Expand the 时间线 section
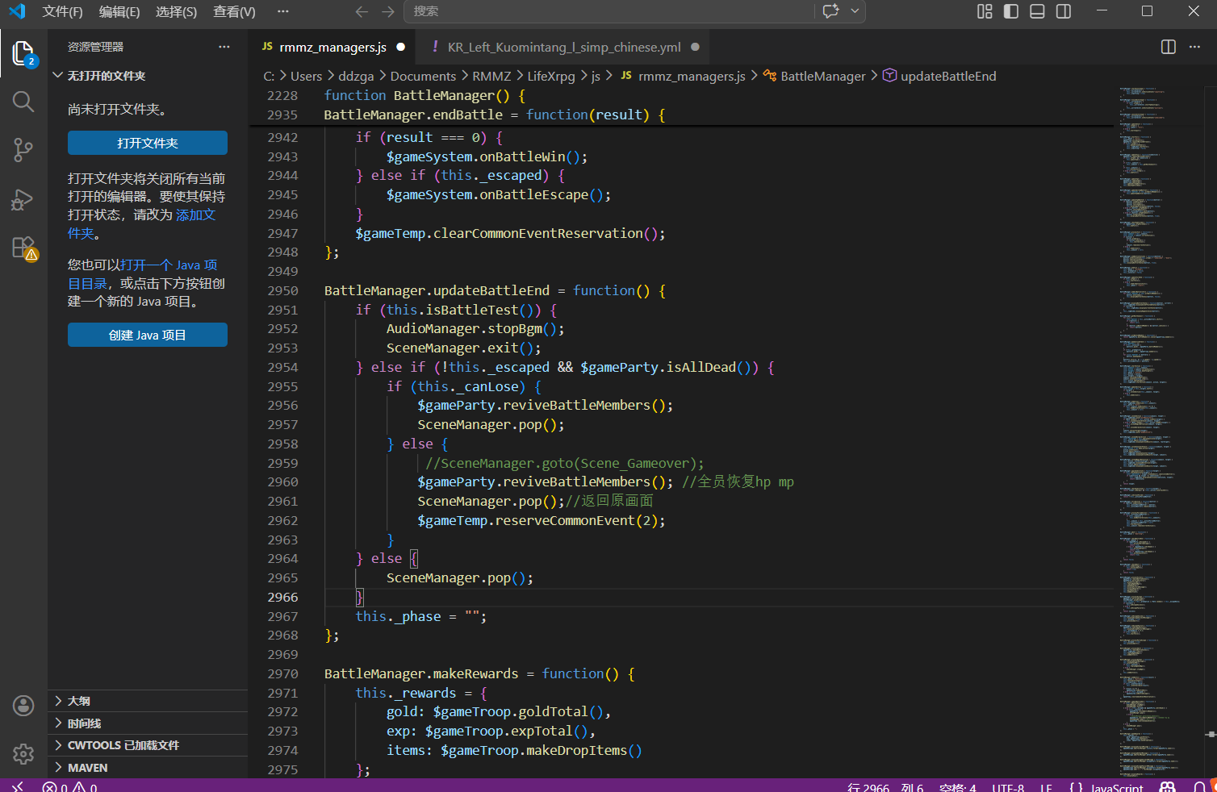Screen dimensions: 1217x792 point(148,723)
